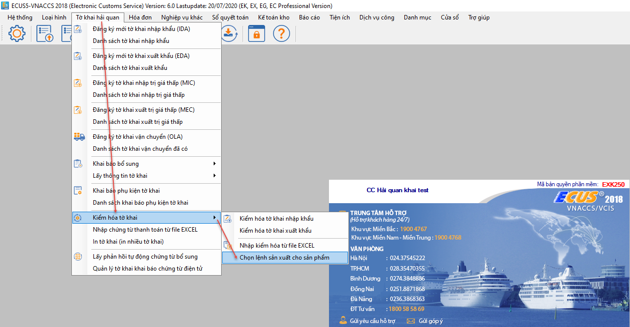This screenshot has height=327, width=630.
Task: Click the license code EXK250
Action: point(613,184)
